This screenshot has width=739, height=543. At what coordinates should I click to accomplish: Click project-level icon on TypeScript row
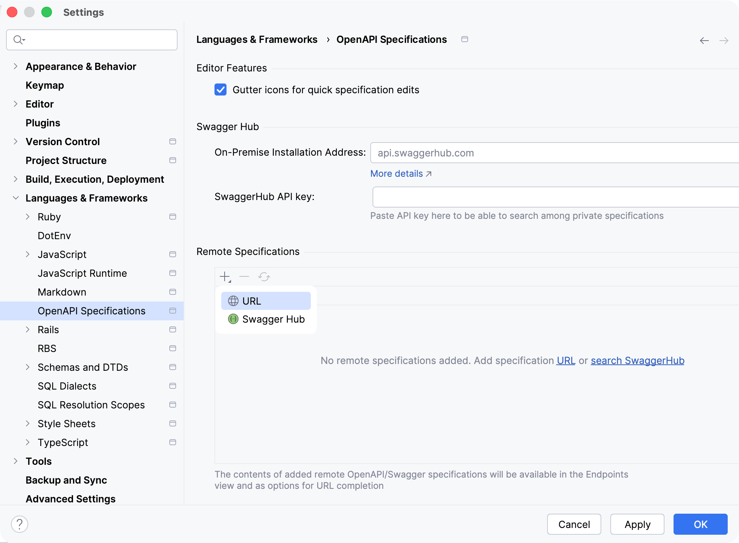tap(173, 442)
